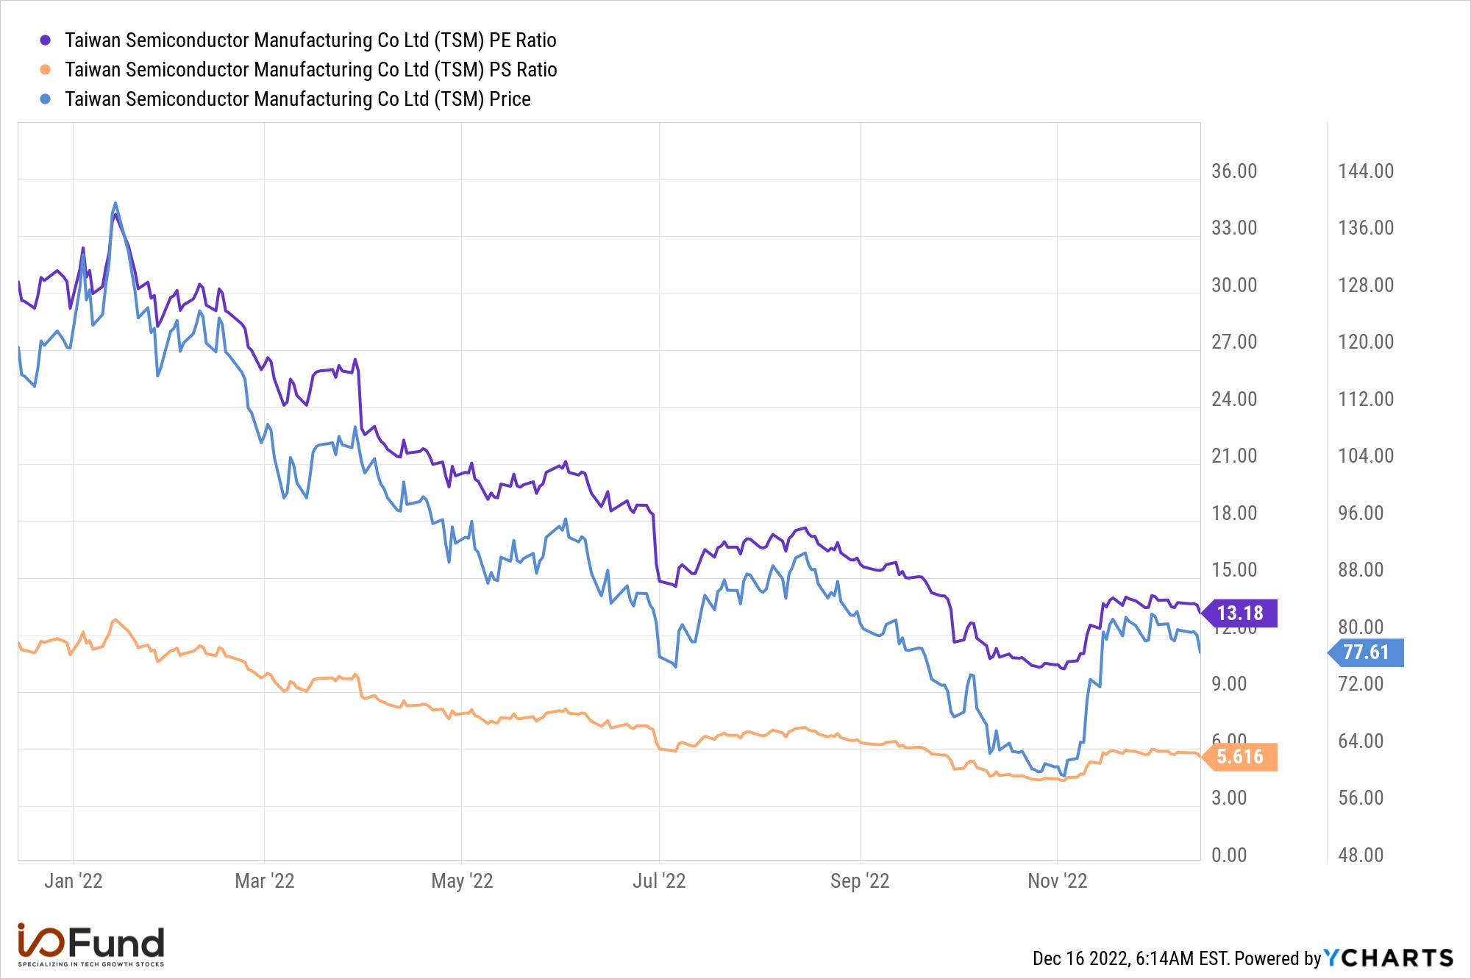Viewport: 1471px width, 979px height.
Task: Click the 144.00 price axis tick label
Action: click(1366, 171)
